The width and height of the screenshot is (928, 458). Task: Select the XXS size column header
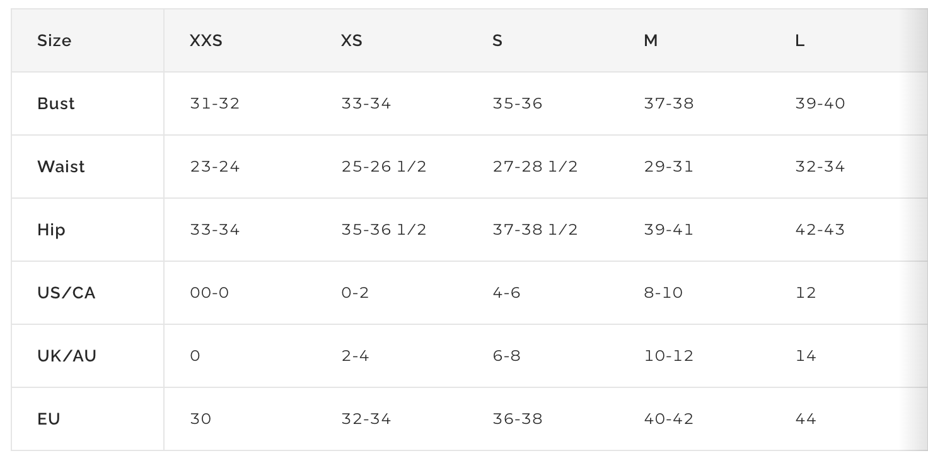coord(206,41)
